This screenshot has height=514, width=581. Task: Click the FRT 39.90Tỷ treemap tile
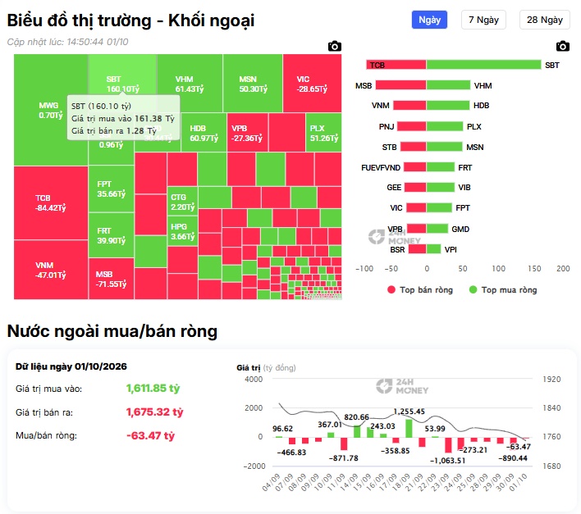(x=111, y=235)
